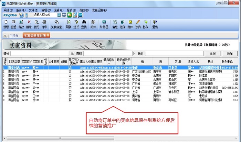Select the row with nickname any***
The width and height of the screenshot is (241, 142).
tap(120, 76)
